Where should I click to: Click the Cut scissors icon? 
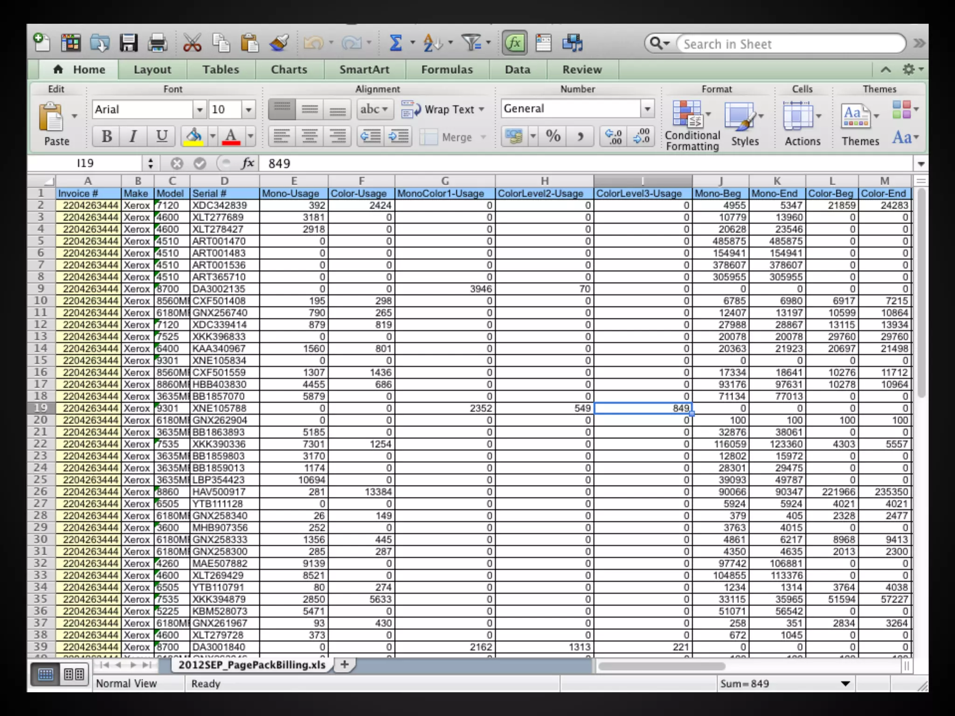(x=192, y=43)
